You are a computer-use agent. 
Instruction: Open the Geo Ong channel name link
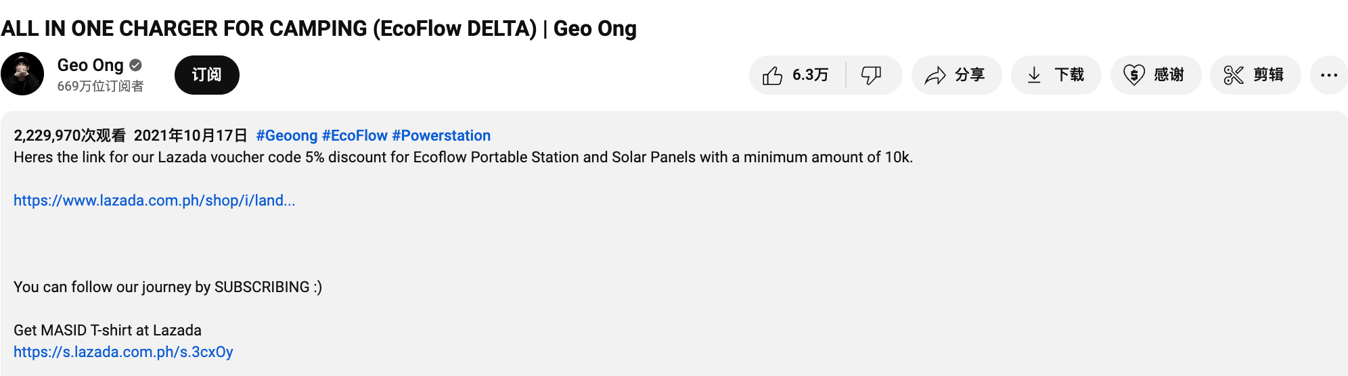(90, 65)
